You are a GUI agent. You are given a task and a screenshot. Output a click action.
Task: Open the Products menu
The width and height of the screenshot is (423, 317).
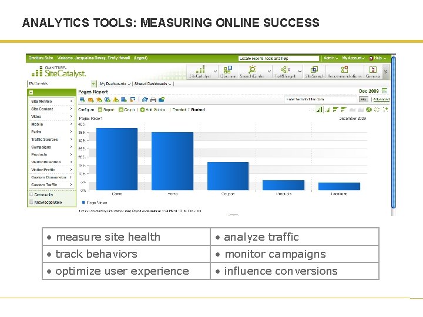tap(52, 154)
